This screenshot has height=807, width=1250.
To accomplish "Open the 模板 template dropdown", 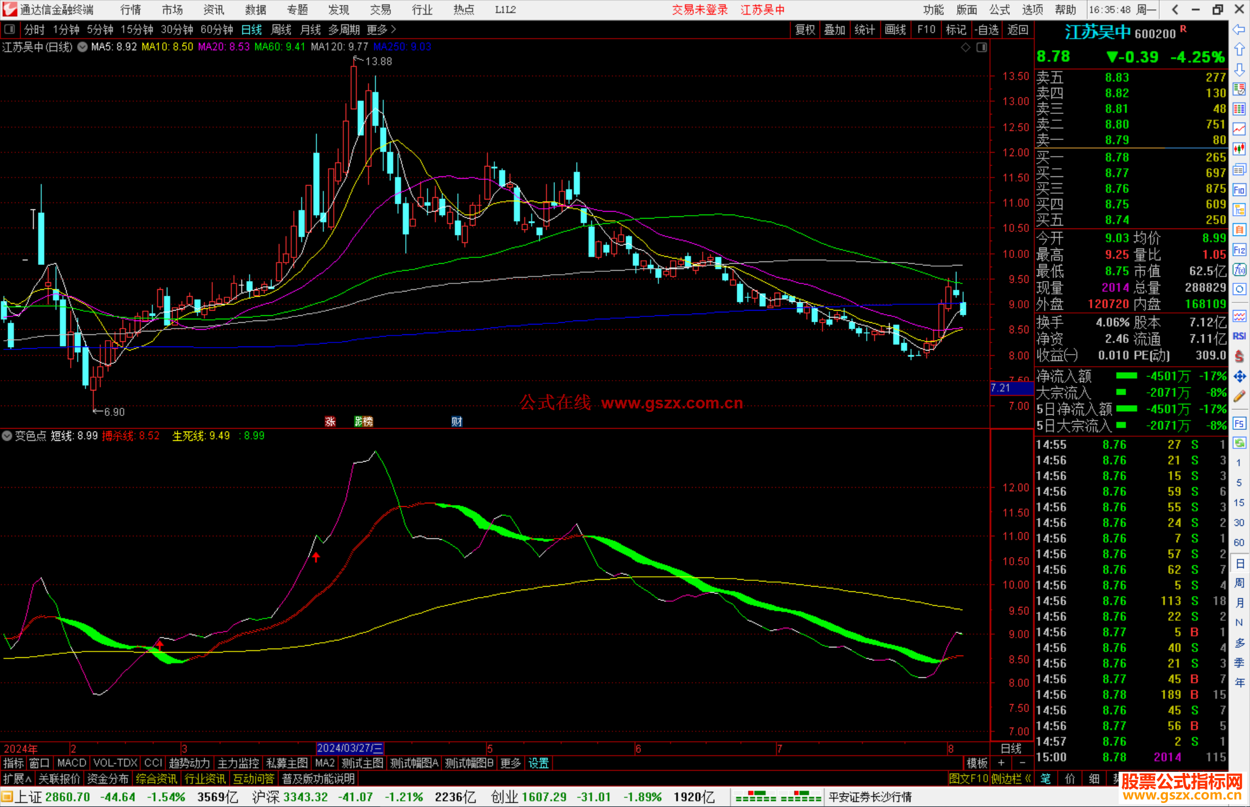I will pos(977,763).
